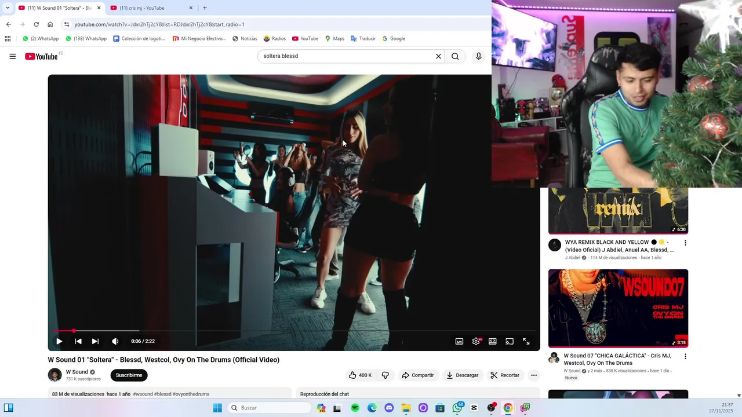Share the video via Compartir button

coord(417,375)
